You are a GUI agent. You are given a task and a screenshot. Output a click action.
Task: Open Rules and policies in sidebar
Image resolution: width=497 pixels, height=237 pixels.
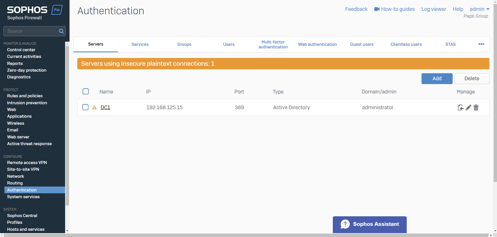point(25,96)
